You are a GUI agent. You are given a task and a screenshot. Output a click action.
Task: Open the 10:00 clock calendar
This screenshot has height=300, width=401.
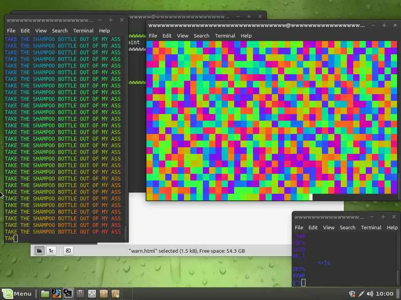pyautogui.click(x=385, y=294)
